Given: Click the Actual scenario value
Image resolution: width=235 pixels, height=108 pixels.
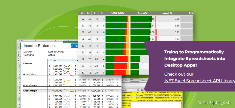Looking at the screenshot, I should [x=52, y=55].
